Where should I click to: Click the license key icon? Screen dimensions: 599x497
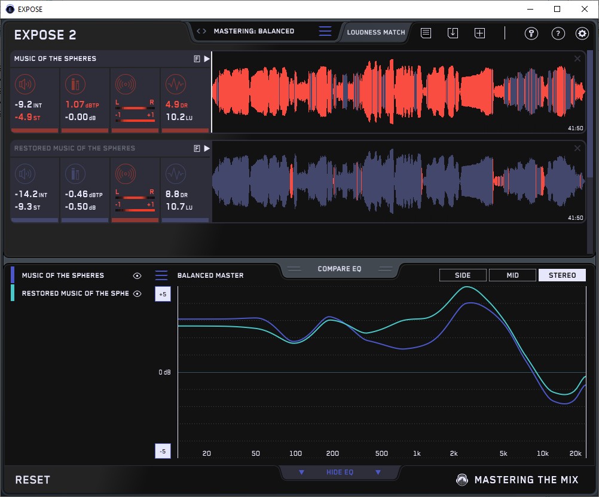531,33
